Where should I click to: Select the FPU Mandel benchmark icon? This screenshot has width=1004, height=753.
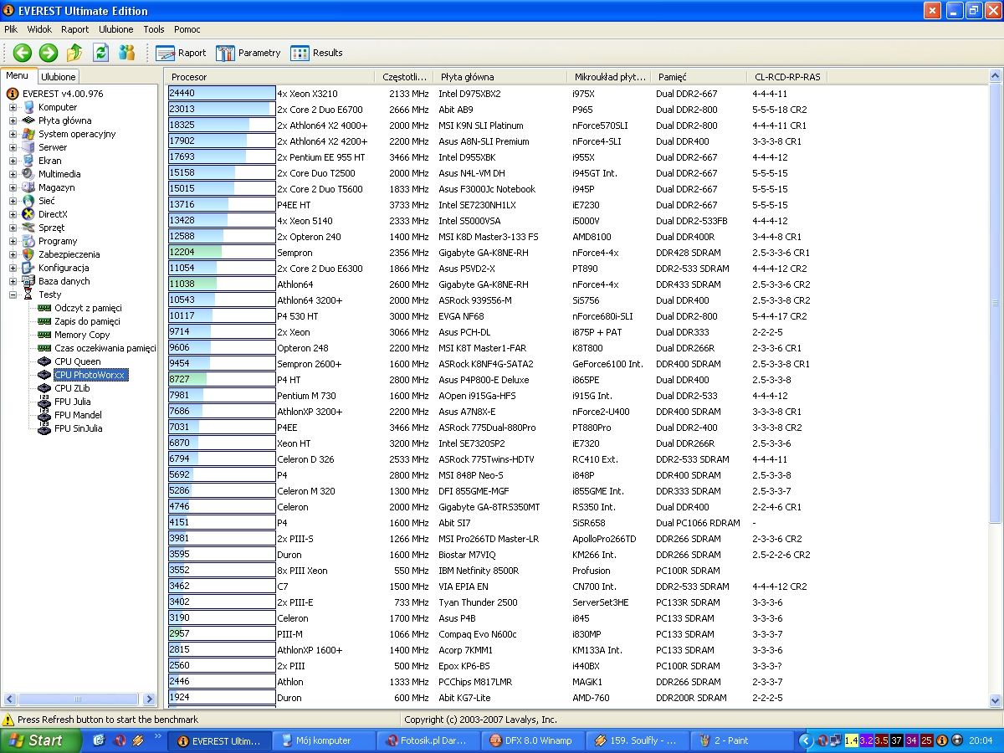pos(45,415)
